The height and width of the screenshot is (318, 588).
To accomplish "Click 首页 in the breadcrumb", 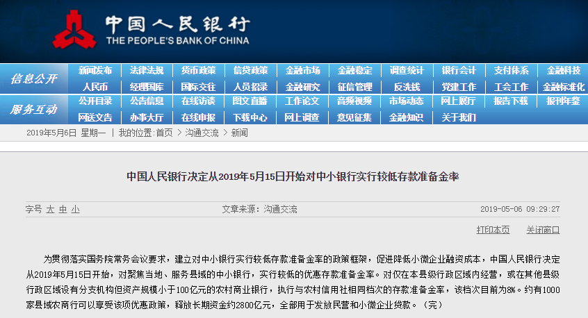I will pyautogui.click(x=164, y=133).
